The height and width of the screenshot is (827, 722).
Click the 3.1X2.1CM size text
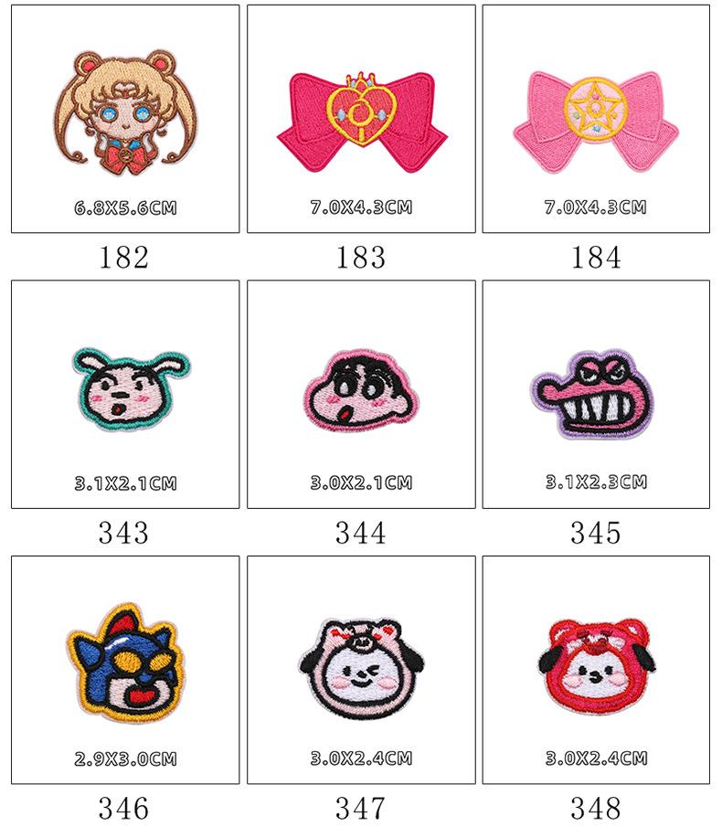[x=125, y=483]
